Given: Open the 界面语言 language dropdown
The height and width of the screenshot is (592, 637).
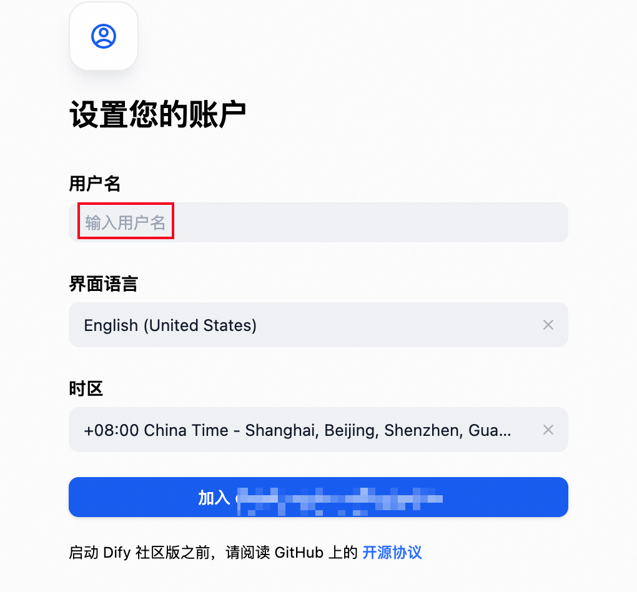Looking at the screenshot, I should (318, 325).
